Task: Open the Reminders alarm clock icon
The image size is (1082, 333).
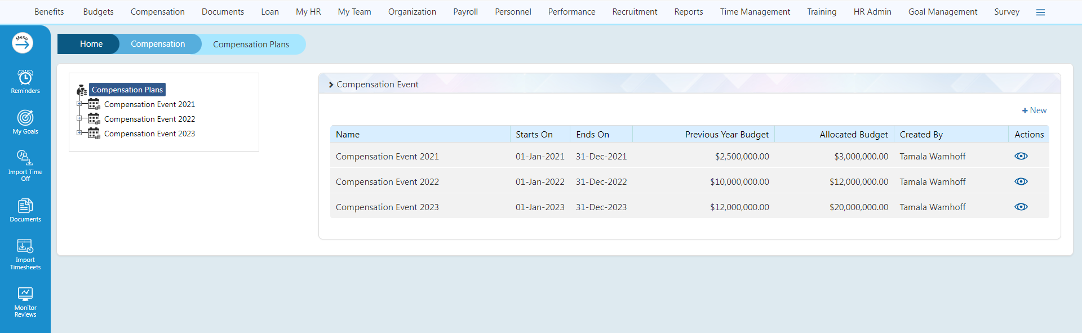Action: point(25,77)
